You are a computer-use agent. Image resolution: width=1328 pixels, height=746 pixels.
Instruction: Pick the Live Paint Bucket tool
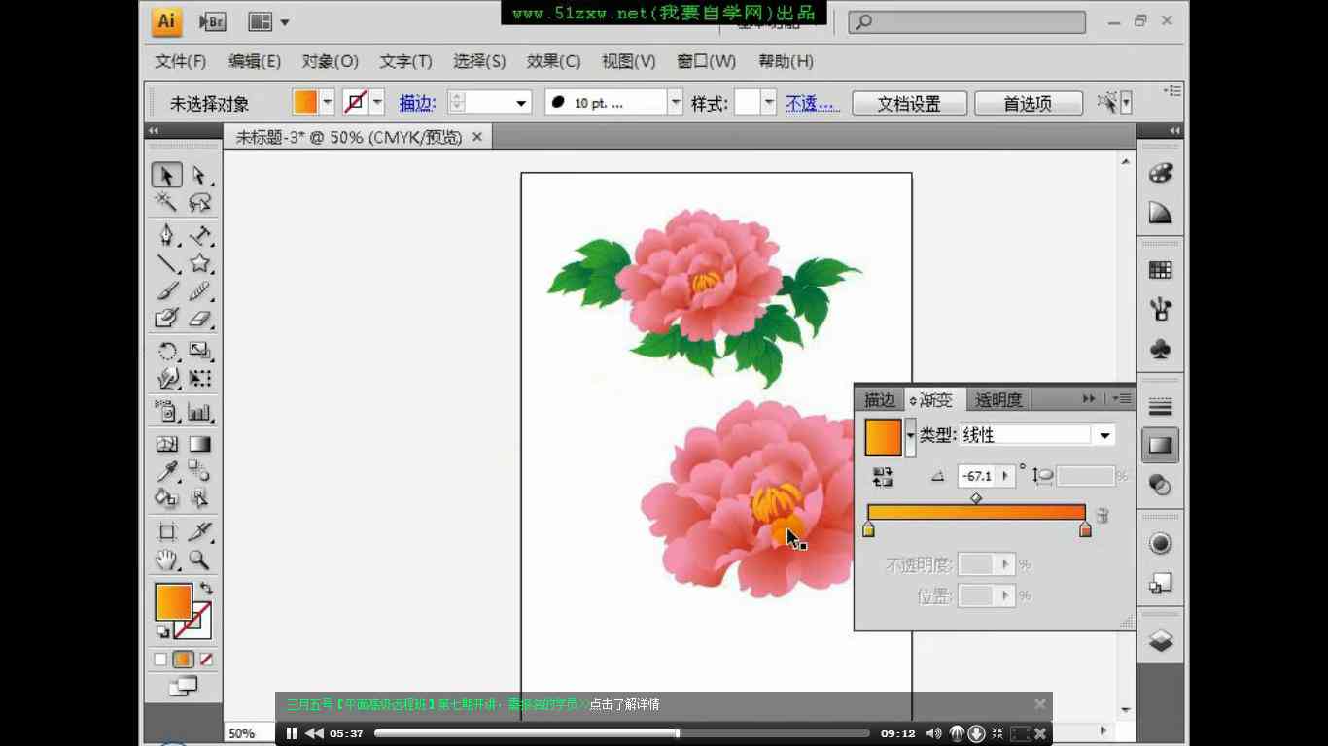pyautogui.click(x=166, y=498)
